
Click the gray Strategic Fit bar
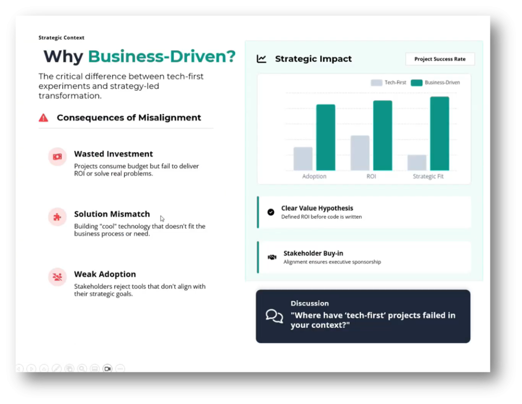pyautogui.click(x=417, y=163)
